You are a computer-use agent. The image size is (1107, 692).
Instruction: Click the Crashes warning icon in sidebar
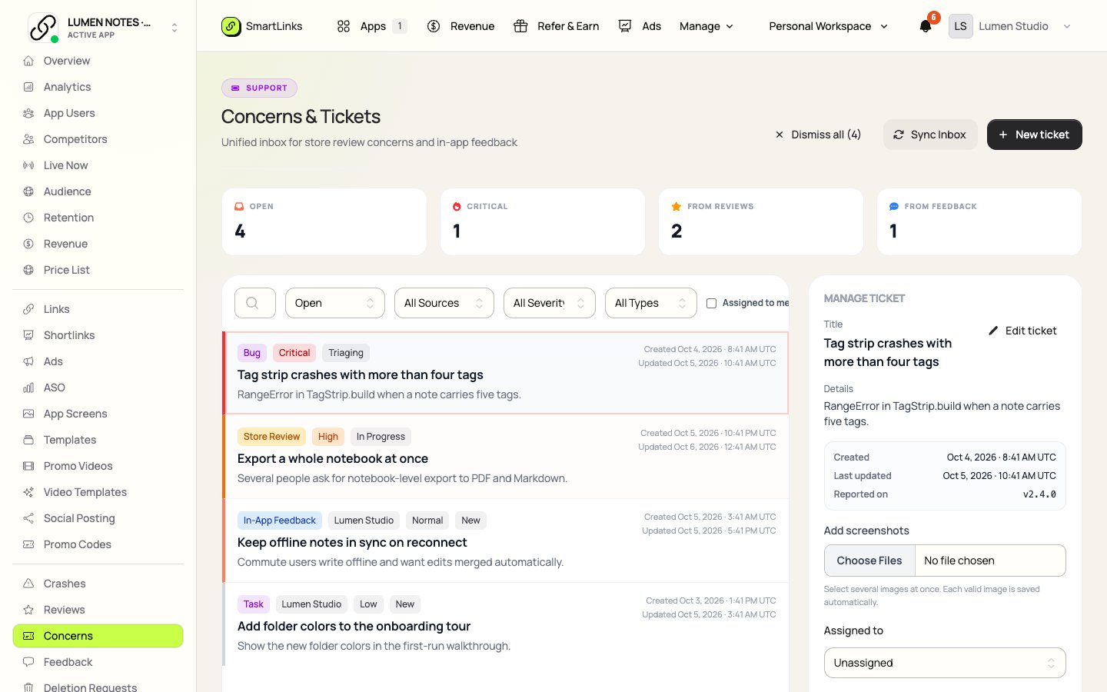click(28, 584)
